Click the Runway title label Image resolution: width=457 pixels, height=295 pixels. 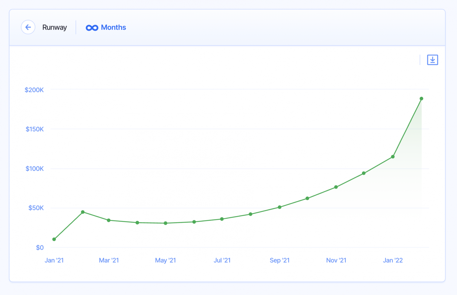click(54, 27)
